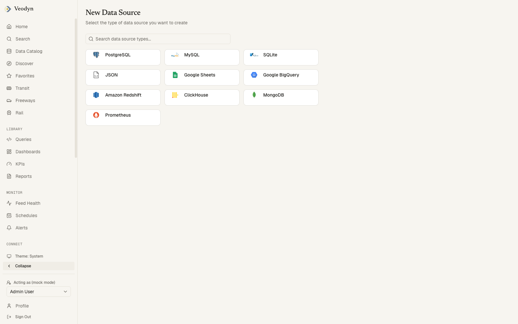Select the JSON card label
518x324 pixels.
point(111,75)
